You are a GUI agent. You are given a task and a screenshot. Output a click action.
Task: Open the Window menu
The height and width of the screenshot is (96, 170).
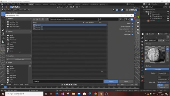19,4
